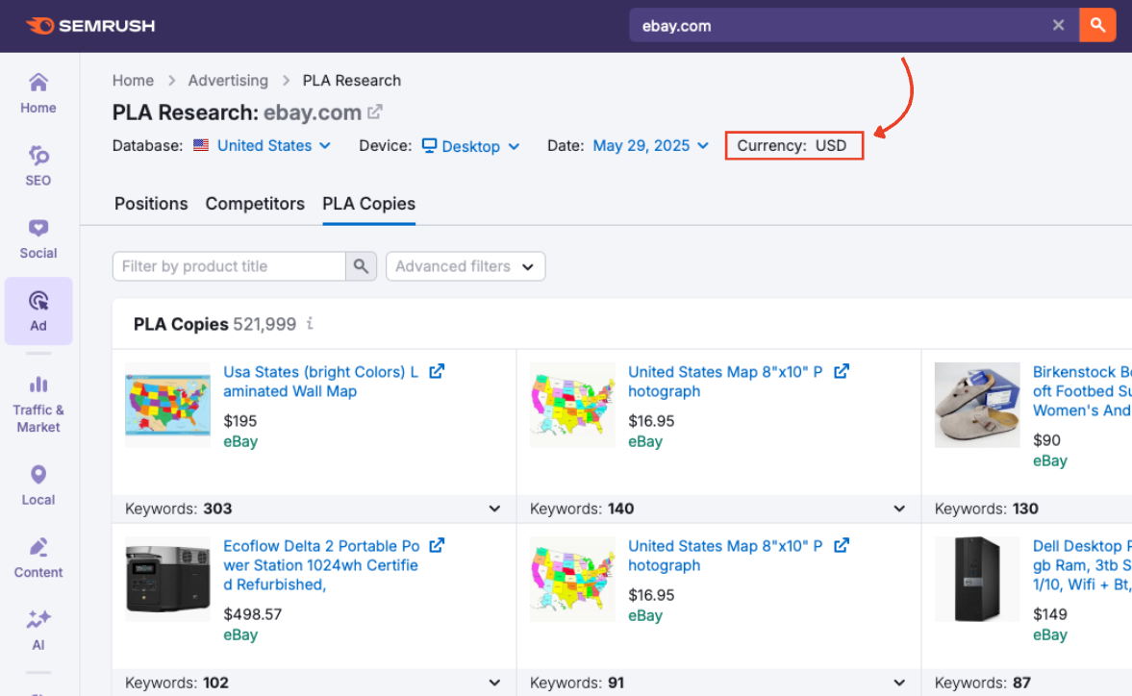Open the Home section in sidebar
This screenshot has width=1132, height=696.
pos(38,91)
